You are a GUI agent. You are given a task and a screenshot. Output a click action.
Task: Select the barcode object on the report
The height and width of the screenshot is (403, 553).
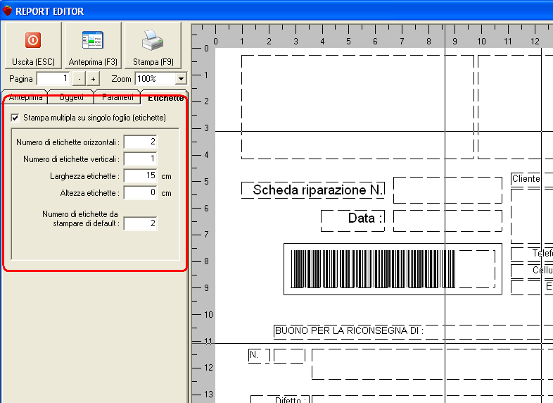click(x=393, y=269)
